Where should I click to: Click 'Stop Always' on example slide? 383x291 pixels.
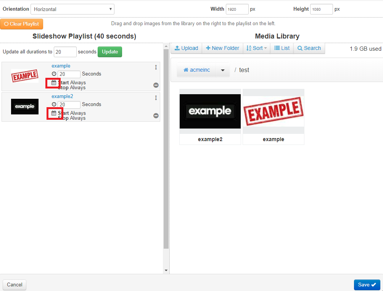coord(72,88)
